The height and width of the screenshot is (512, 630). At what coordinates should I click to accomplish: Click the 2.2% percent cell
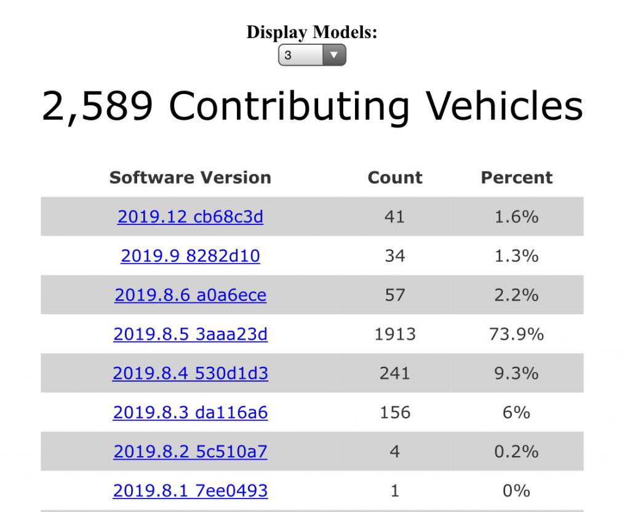(517, 295)
